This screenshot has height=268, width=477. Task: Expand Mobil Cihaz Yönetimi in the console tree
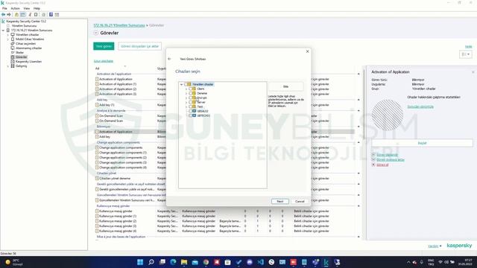[8, 39]
